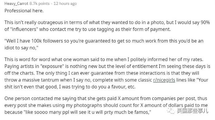Click the paragraph starting "One person contacted me"

pyautogui.click(x=106, y=105)
